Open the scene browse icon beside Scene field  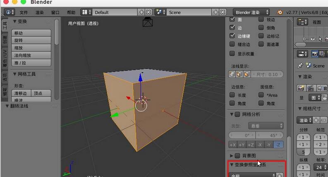(x=160, y=12)
